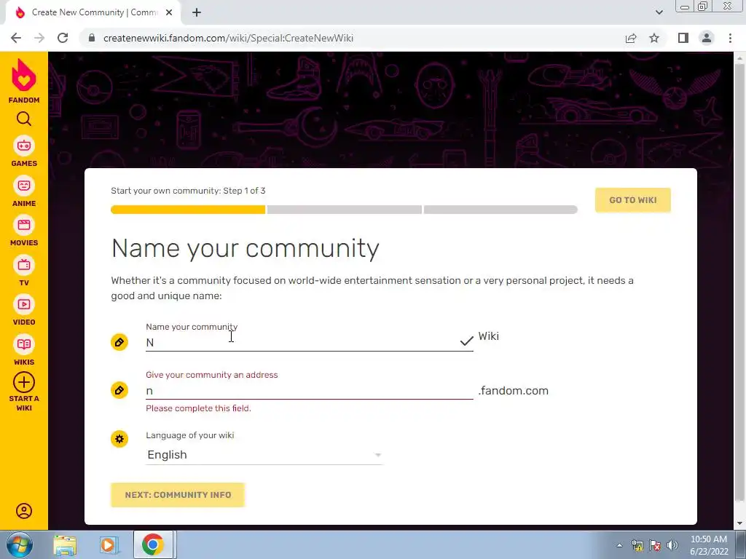Viewport: 746px width, 559px height.
Task: Open the Games section icon
Action: tap(24, 146)
